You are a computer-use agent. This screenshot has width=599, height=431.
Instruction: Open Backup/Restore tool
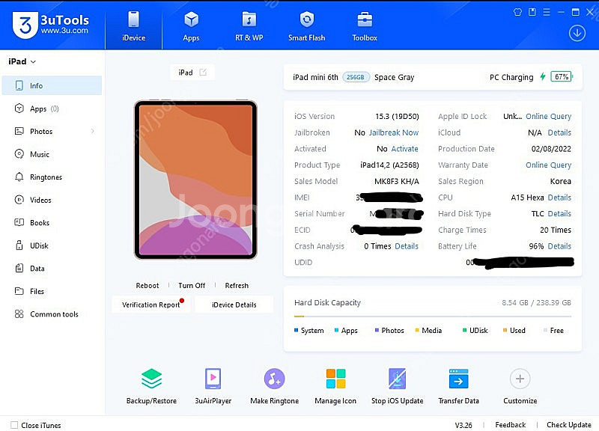(152, 386)
